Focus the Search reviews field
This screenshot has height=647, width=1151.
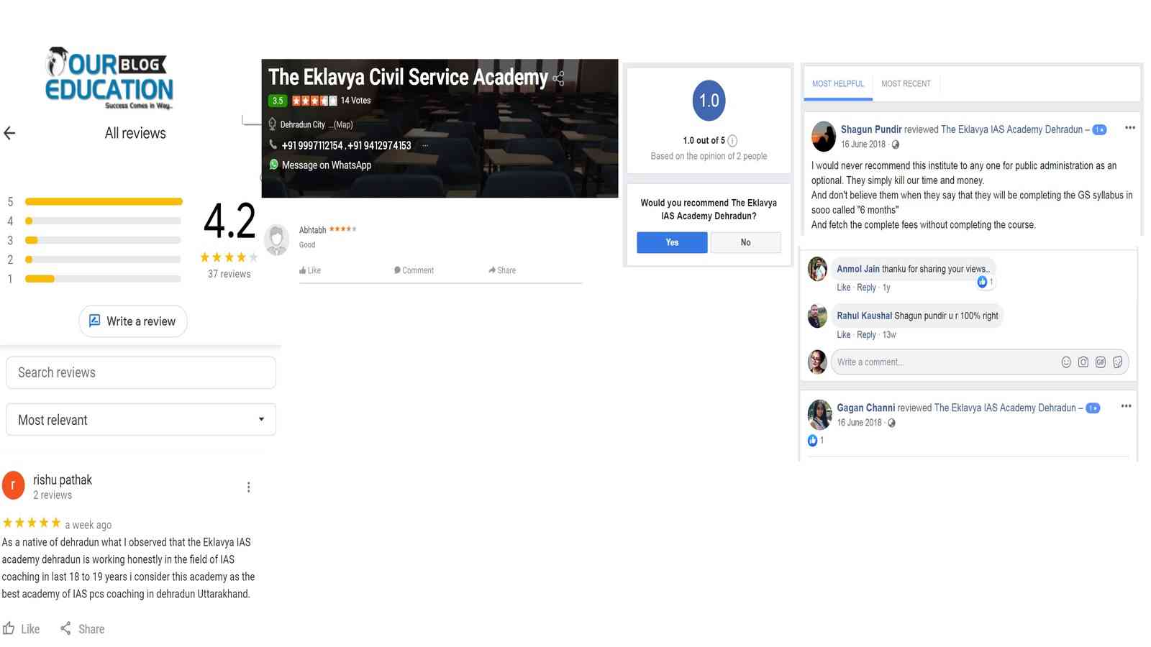point(141,372)
